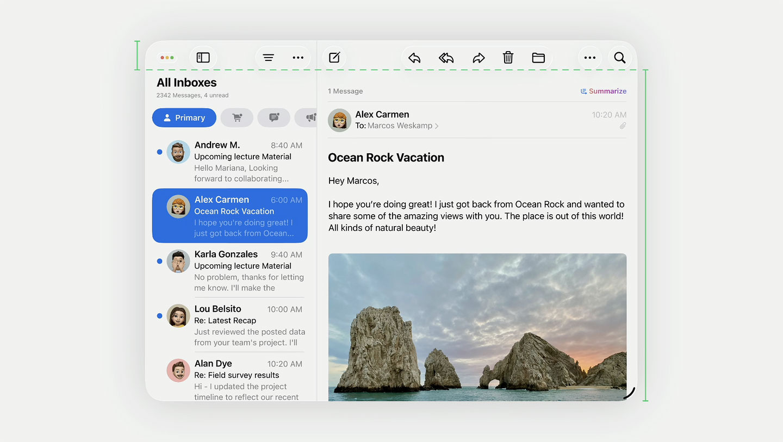Delete message with trash icon
Image resolution: width=783 pixels, height=442 pixels.
click(508, 58)
